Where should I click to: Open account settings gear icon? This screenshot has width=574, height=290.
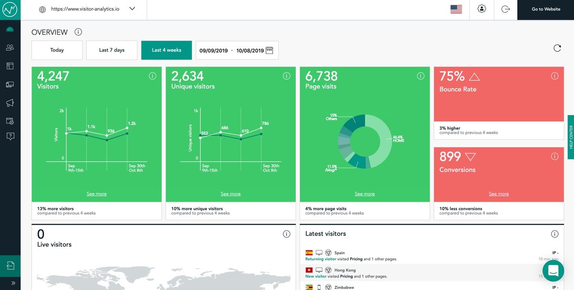coord(482,9)
